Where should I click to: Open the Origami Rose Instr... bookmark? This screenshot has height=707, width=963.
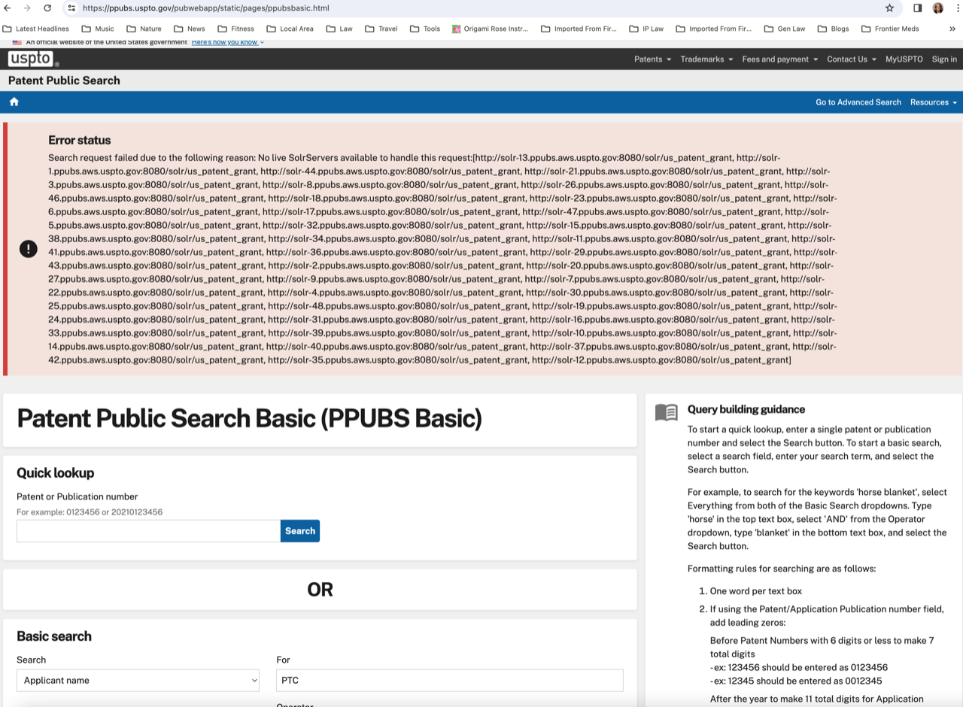[x=491, y=29]
